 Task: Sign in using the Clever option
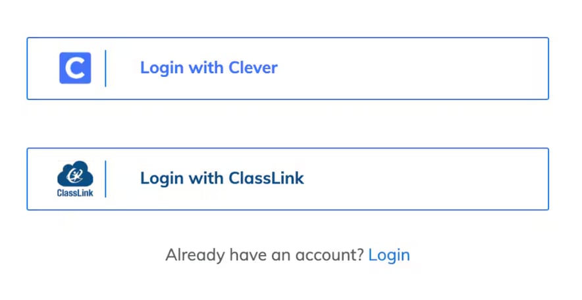pyautogui.click(x=288, y=68)
